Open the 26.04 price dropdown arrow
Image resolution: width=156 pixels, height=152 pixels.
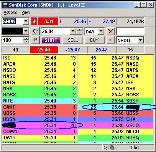[x=73, y=31]
